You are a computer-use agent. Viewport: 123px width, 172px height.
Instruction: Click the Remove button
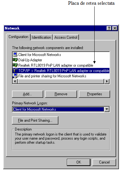point(61,94)
